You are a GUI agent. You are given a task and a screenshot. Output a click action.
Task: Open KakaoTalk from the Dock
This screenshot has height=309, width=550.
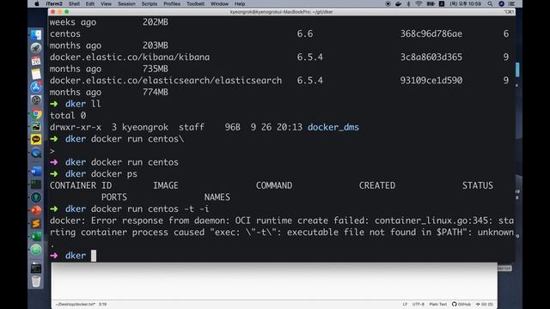tap(36, 139)
